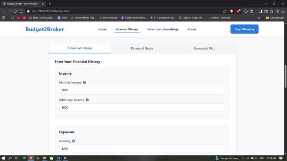This screenshot has width=287, height=161.
Task: Click the share page icon in address bar
Action: tap(225, 11)
